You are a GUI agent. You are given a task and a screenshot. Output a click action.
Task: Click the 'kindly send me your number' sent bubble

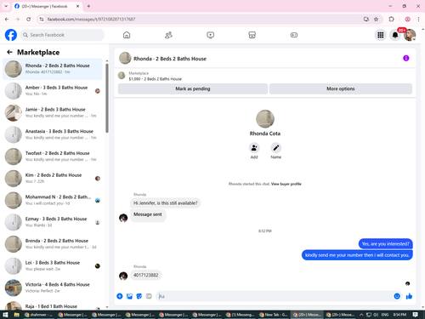coord(357,255)
